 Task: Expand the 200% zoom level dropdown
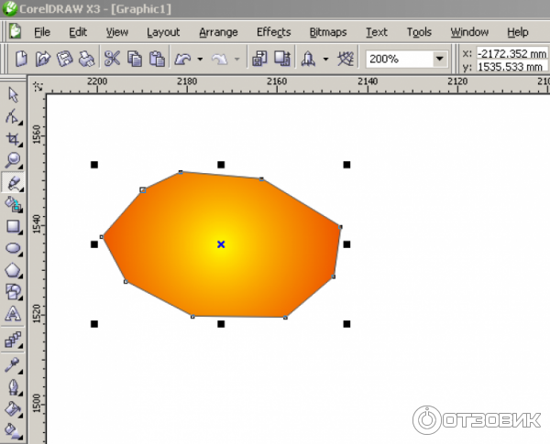pos(439,60)
